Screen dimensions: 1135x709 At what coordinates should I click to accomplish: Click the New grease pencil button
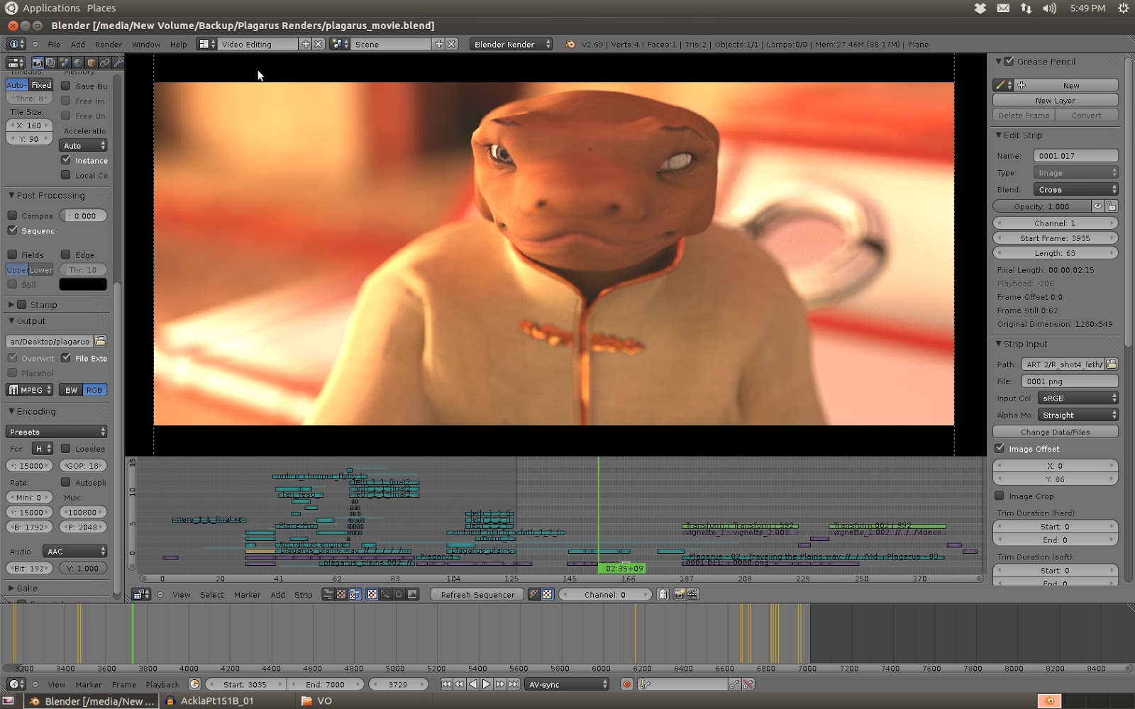1071,85
